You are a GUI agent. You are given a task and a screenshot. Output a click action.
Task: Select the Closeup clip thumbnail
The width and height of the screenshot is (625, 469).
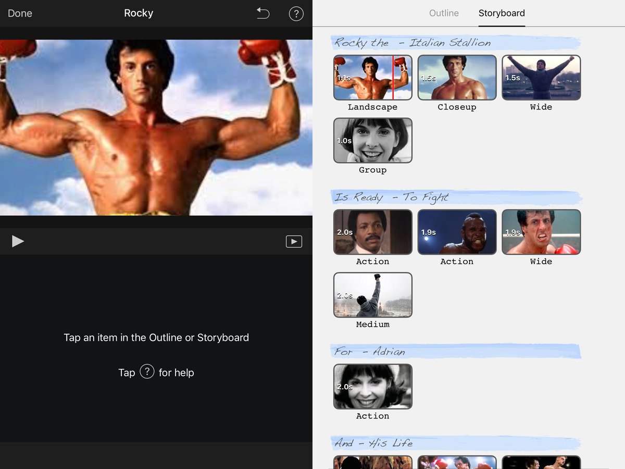[457, 78]
